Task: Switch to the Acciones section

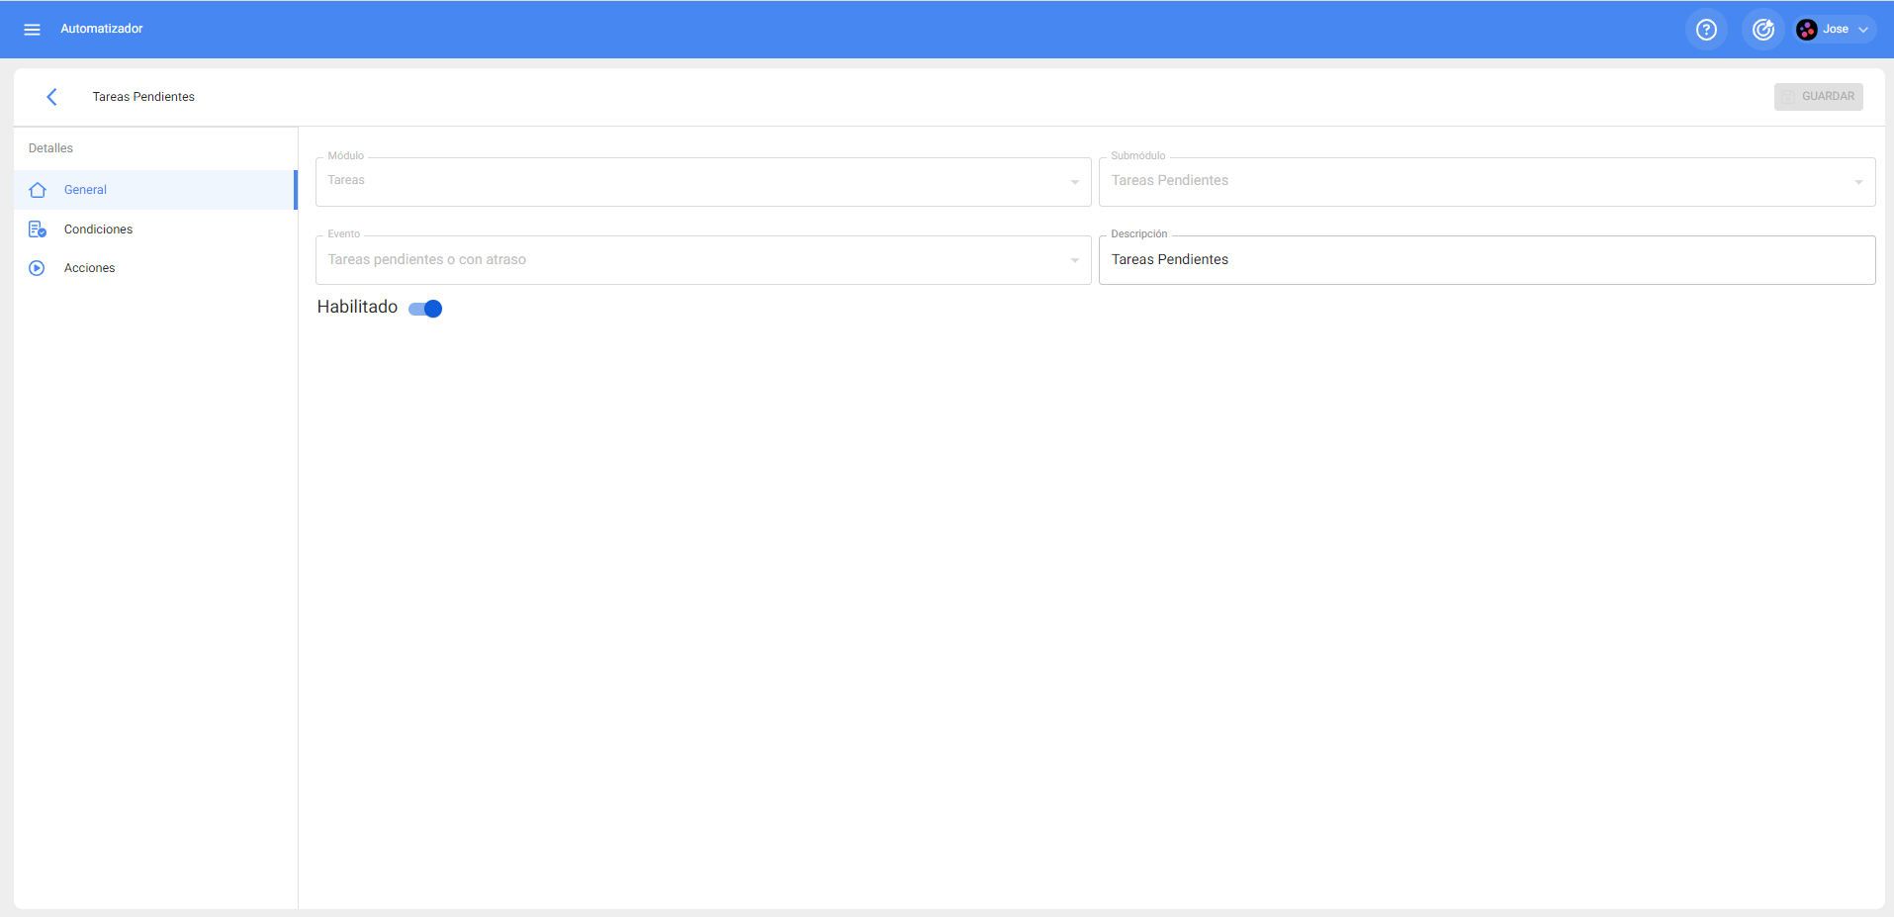Action: pos(89,268)
